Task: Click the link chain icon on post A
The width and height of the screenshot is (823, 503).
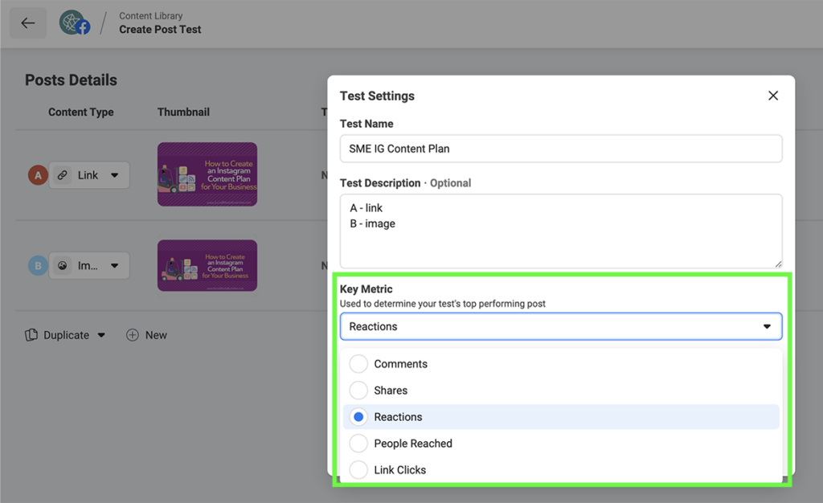Action: coord(62,174)
